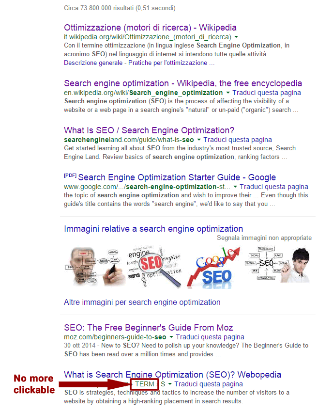333x413 pixels.
Task: Expand the dropdown arrow beside the searchengineland.com URL
Action: pos(199,140)
